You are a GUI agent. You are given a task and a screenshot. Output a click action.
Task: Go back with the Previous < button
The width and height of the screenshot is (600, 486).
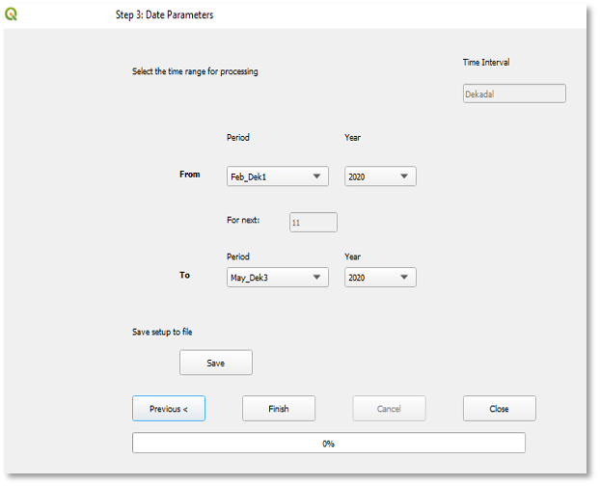tap(169, 409)
